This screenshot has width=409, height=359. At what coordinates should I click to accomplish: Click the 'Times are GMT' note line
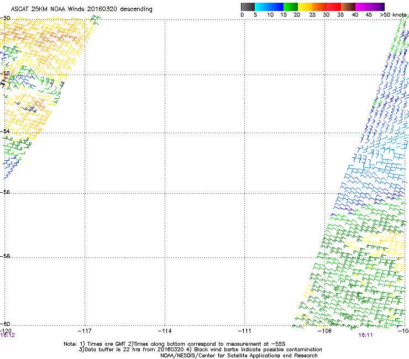175,344
